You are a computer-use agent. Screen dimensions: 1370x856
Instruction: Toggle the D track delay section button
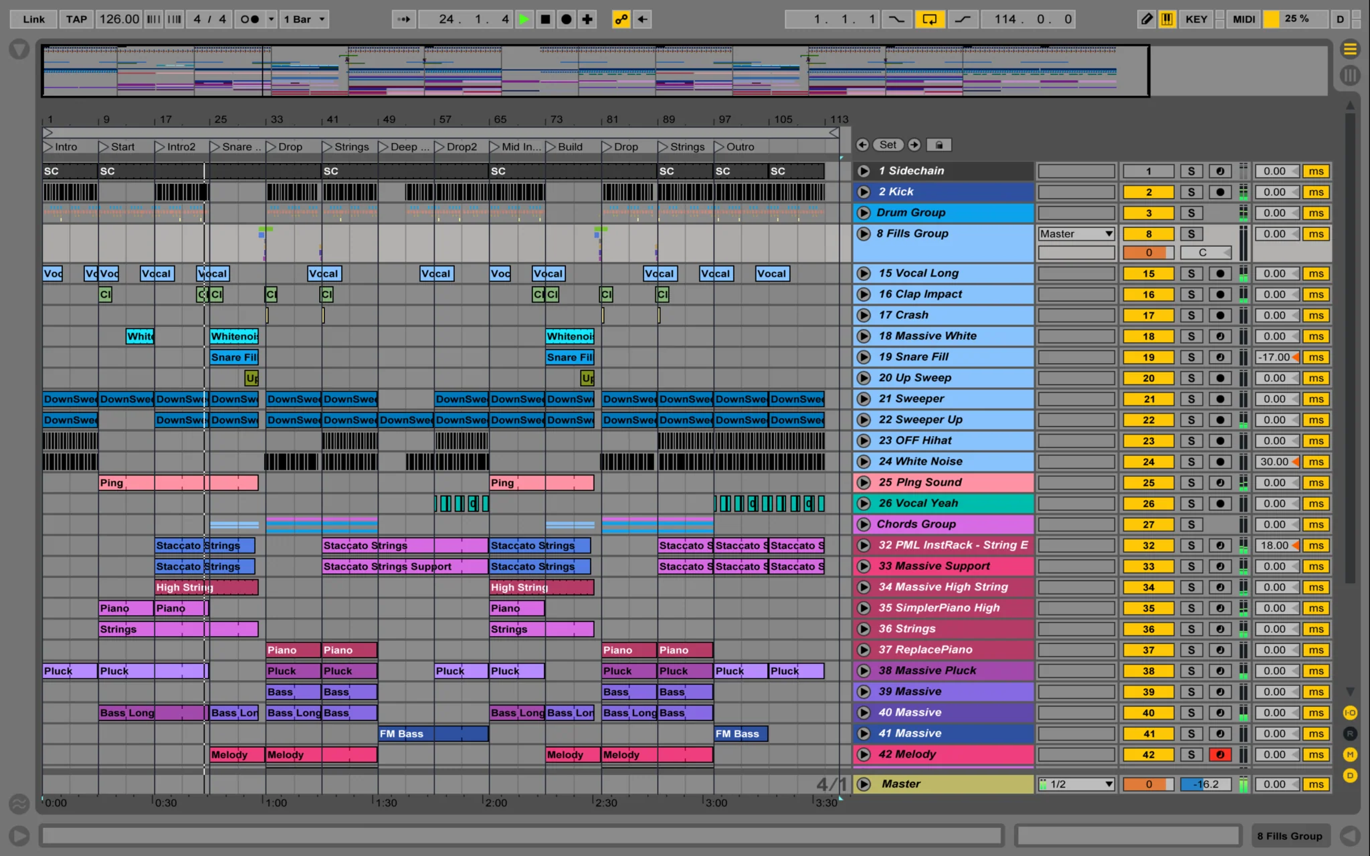click(1350, 776)
